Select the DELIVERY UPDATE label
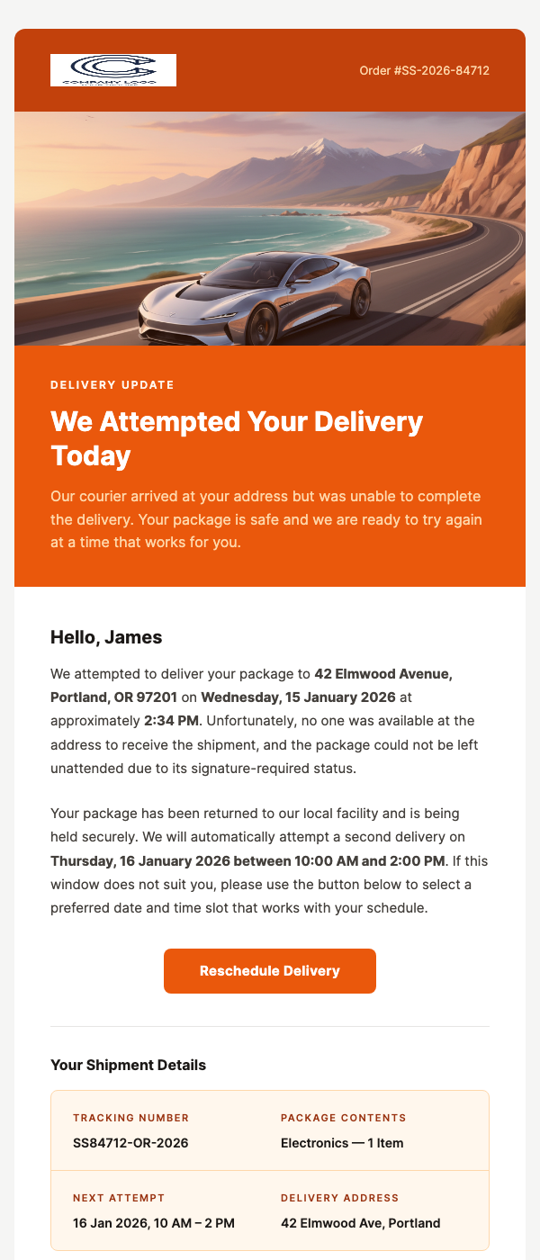Screen dimensions: 540x1260 111,384
